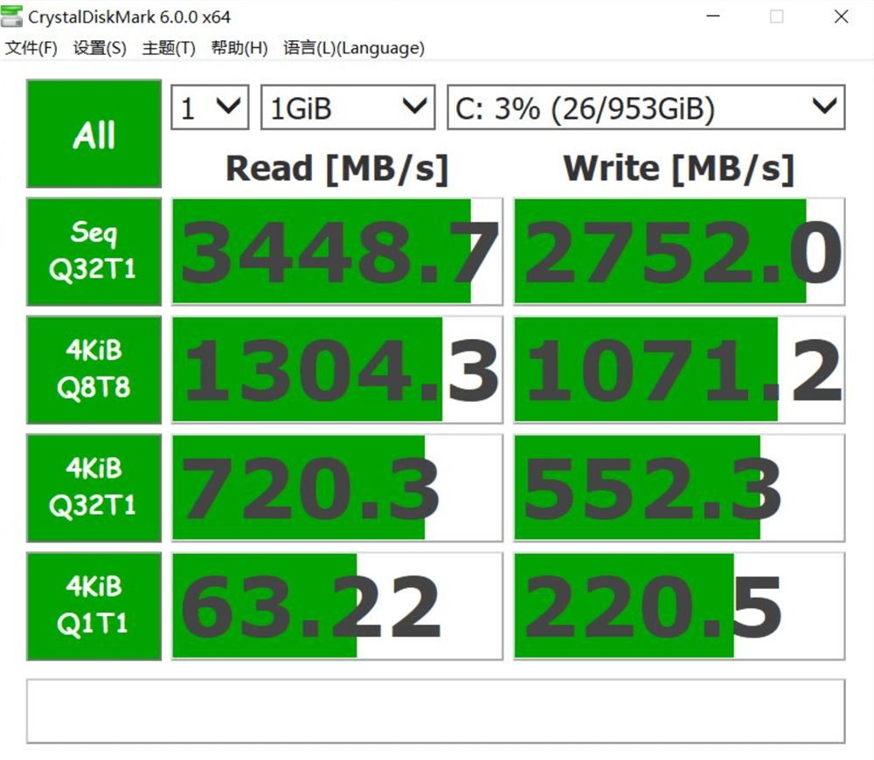Click the 4KiB Q32T1 write value 552.3
This screenshot has height=760, width=874.
pyautogui.click(x=679, y=487)
